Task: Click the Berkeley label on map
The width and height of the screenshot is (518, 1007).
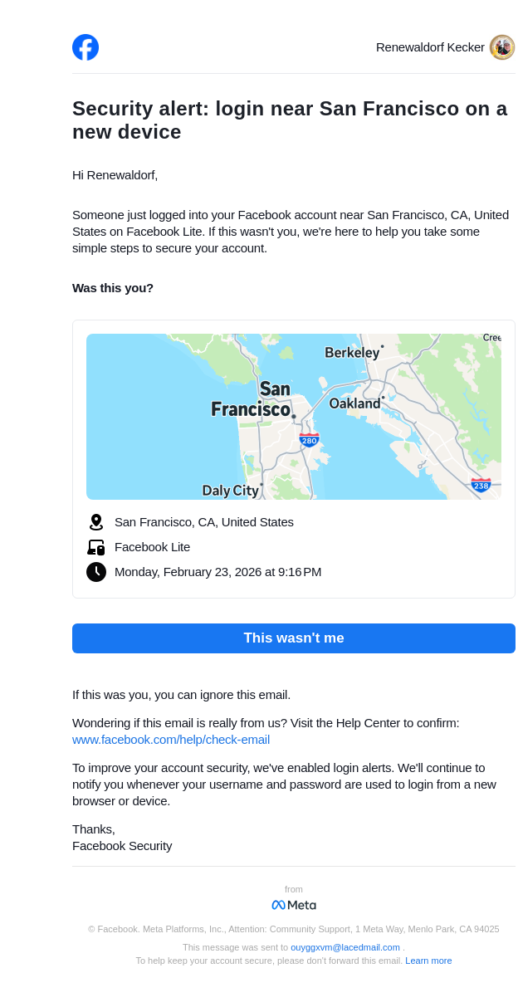Action: [352, 353]
